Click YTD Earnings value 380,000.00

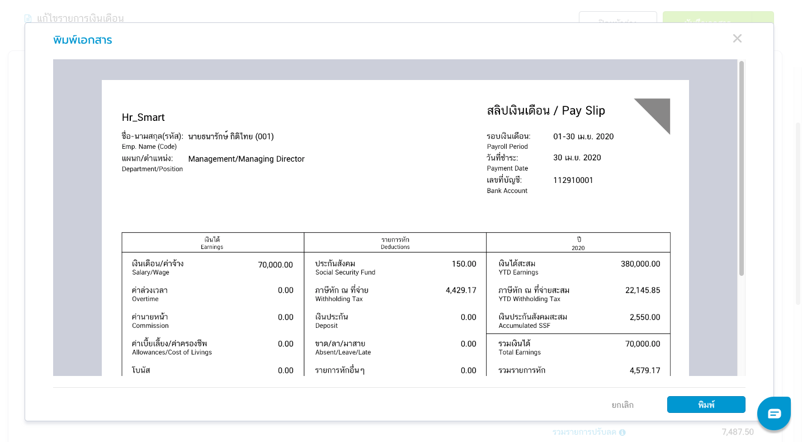[640, 264]
